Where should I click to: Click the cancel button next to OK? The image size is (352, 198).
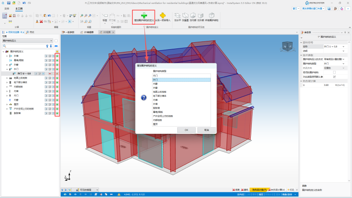[x=206, y=130]
